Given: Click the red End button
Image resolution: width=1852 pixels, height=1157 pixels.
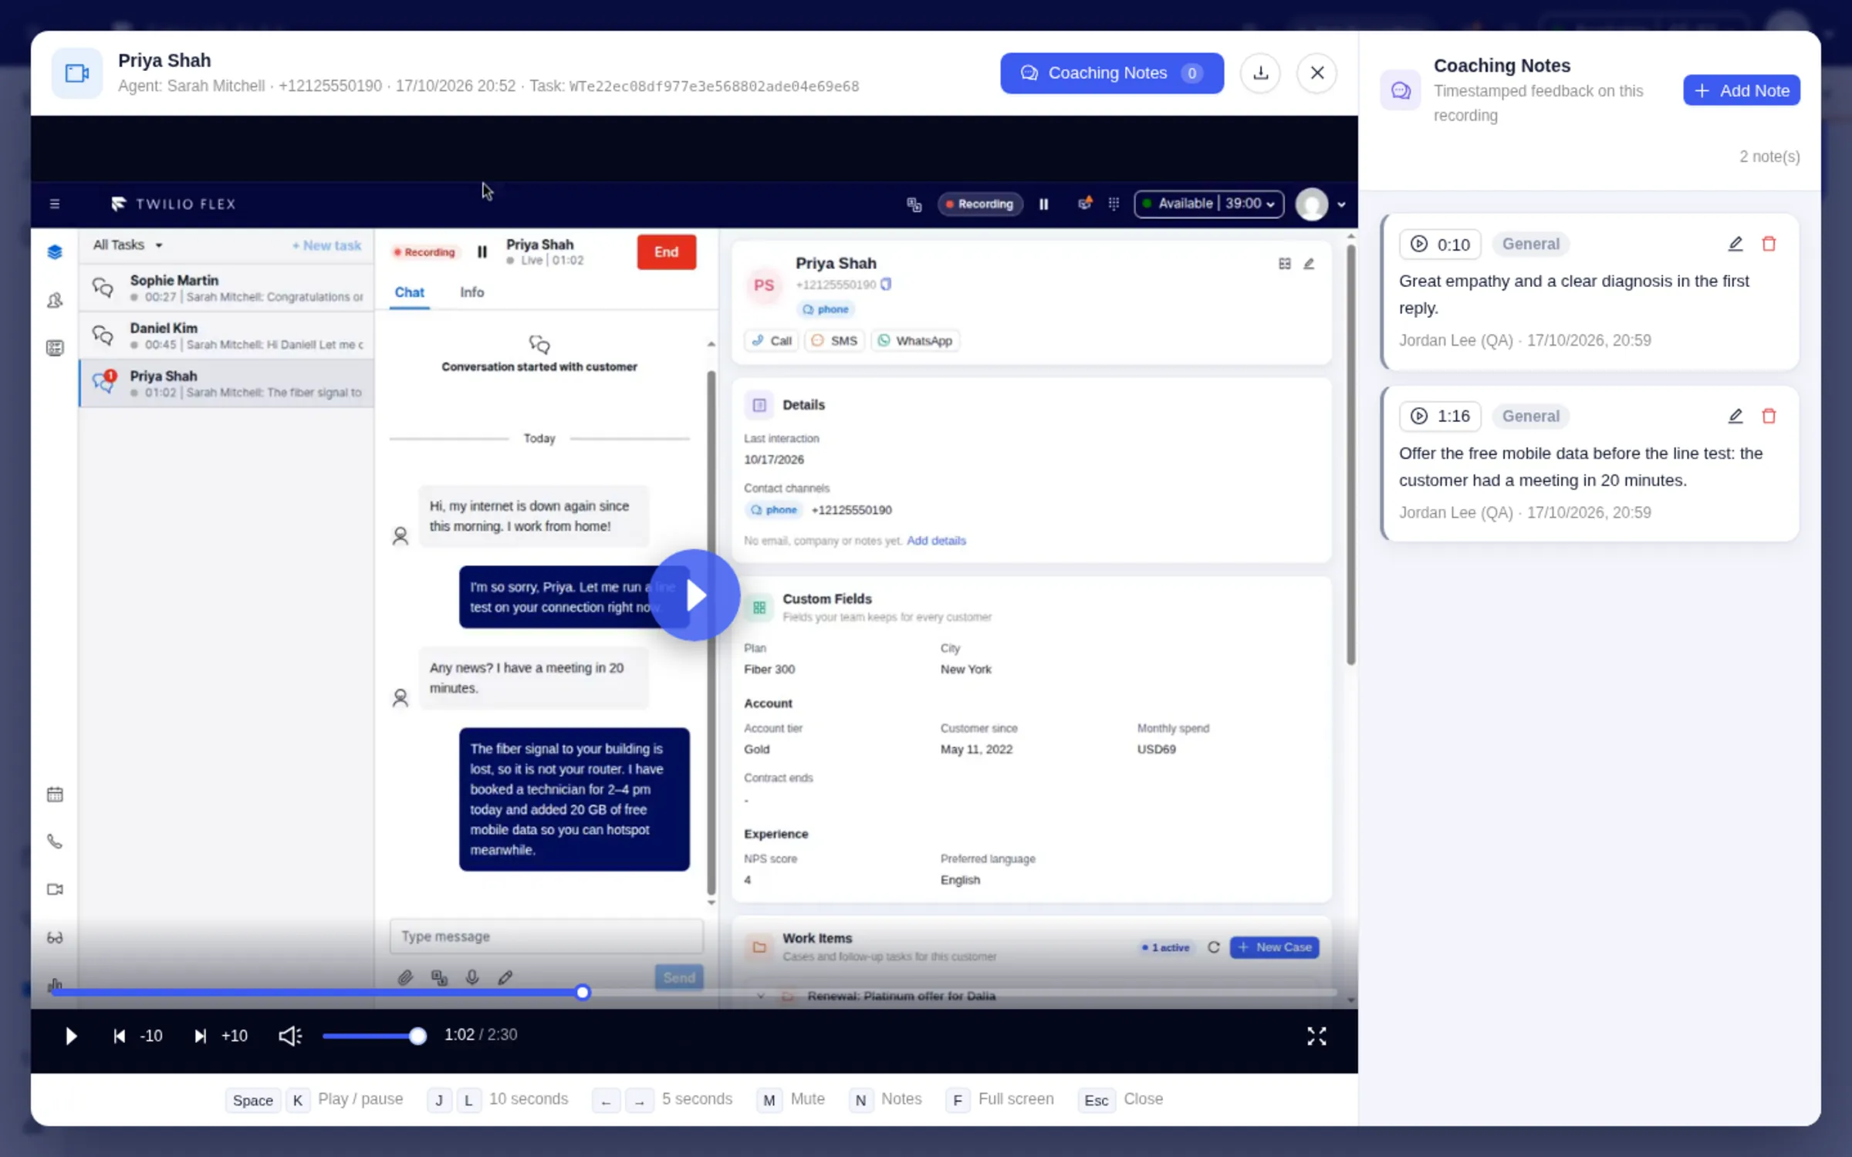Looking at the screenshot, I should pyautogui.click(x=666, y=251).
